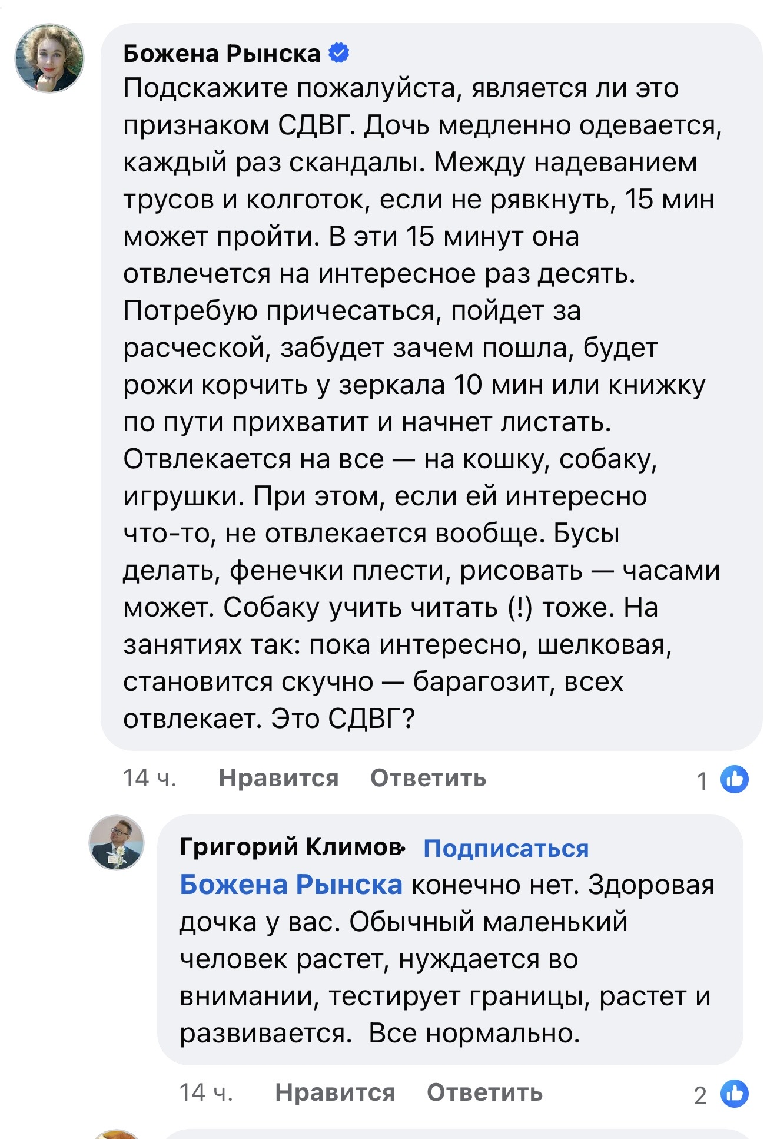Open the like reaction icon on Григорий's reply
Screen dimensions: 777x1139
pos(735,1094)
